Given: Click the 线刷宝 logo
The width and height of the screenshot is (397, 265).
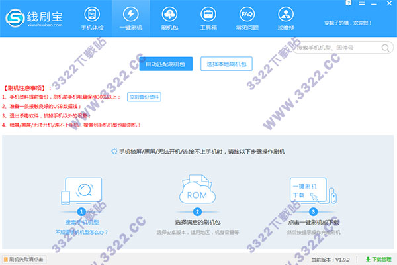Looking at the screenshot, I should pyautogui.click(x=34, y=18).
